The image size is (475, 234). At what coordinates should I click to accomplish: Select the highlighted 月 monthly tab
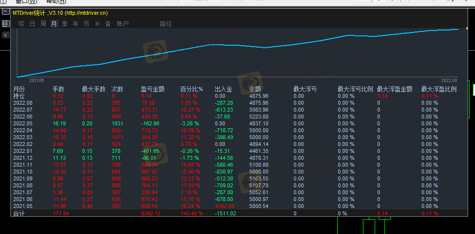tap(54, 24)
